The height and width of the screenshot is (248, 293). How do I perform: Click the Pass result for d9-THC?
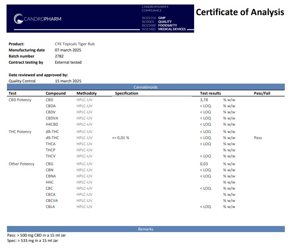(258, 138)
